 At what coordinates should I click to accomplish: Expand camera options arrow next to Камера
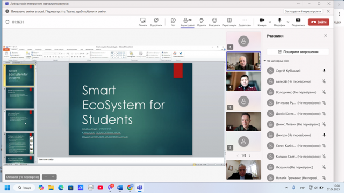point(270,22)
